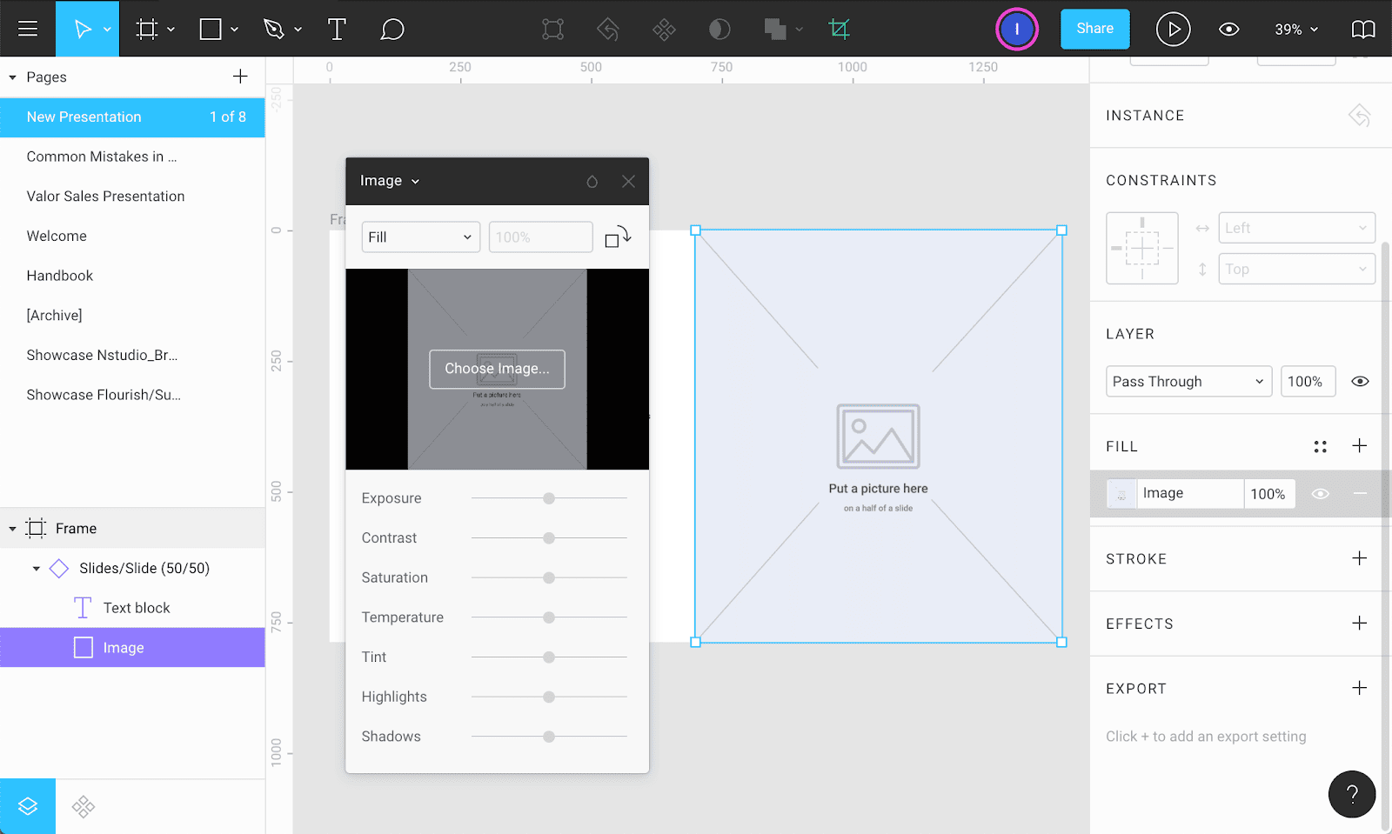Hide the Image fill with its eye toggle
Screen dimensions: 1392x834
click(x=1320, y=493)
